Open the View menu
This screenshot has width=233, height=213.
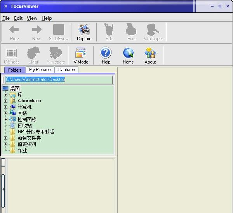click(32, 18)
